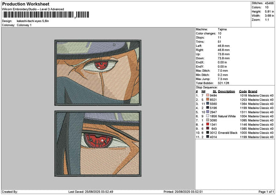The width and height of the screenshot is (276, 195).
Task: Click thread code 1385 in row 9
Action: [x=243, y=128]
